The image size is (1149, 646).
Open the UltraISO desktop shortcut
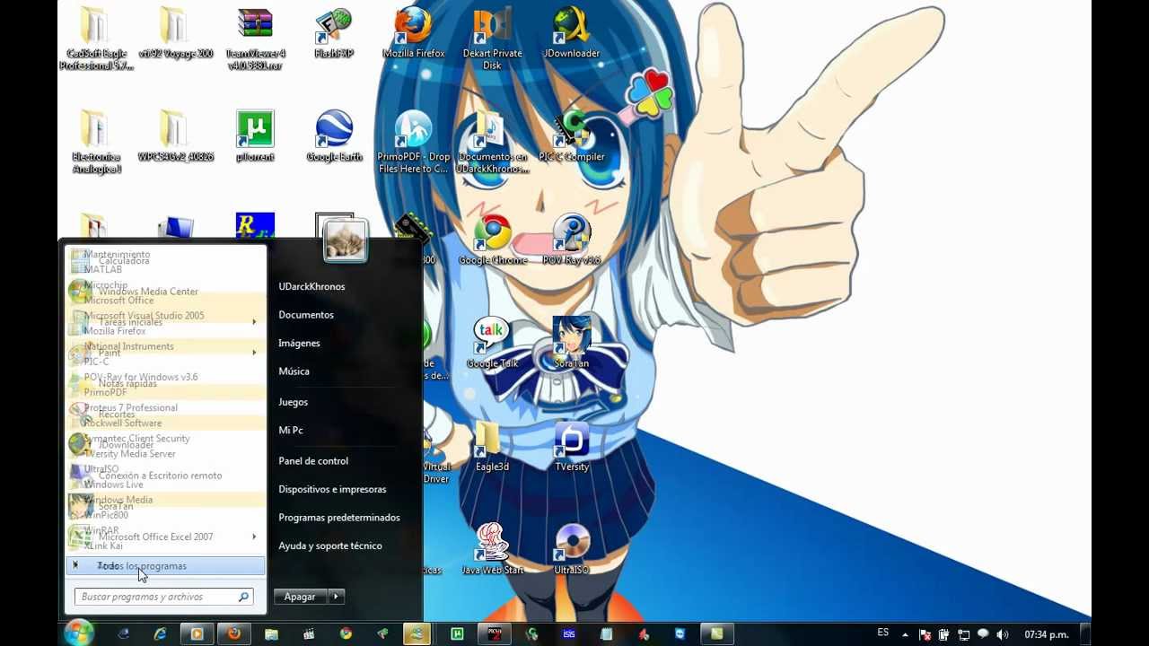pyautogui.click(x=571, y=549)
